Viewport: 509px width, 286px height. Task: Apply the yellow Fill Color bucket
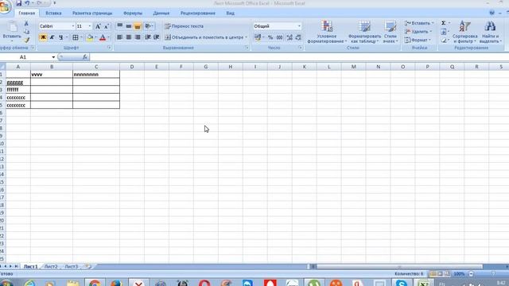point(90,37)
